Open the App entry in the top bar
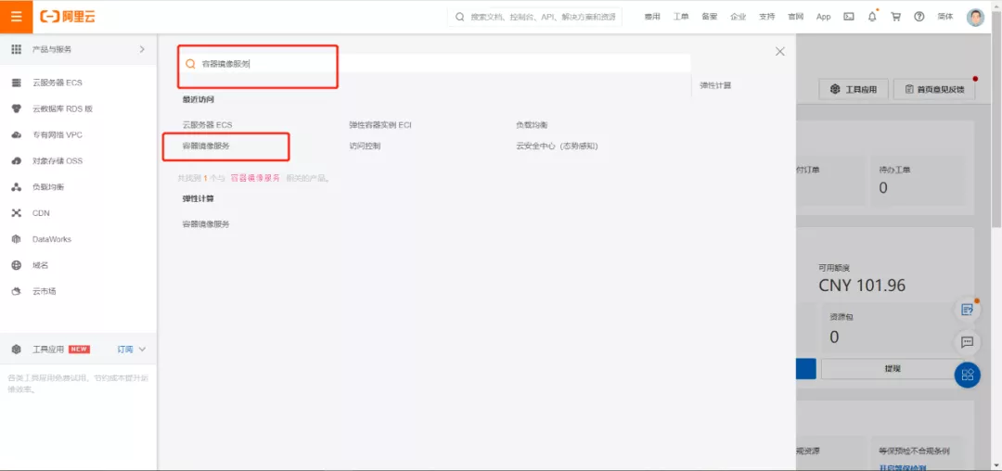The width and height of the screenshot is (1002, 471). (823, 17)
